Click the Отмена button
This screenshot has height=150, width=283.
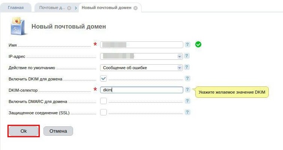tap(58, 131)
